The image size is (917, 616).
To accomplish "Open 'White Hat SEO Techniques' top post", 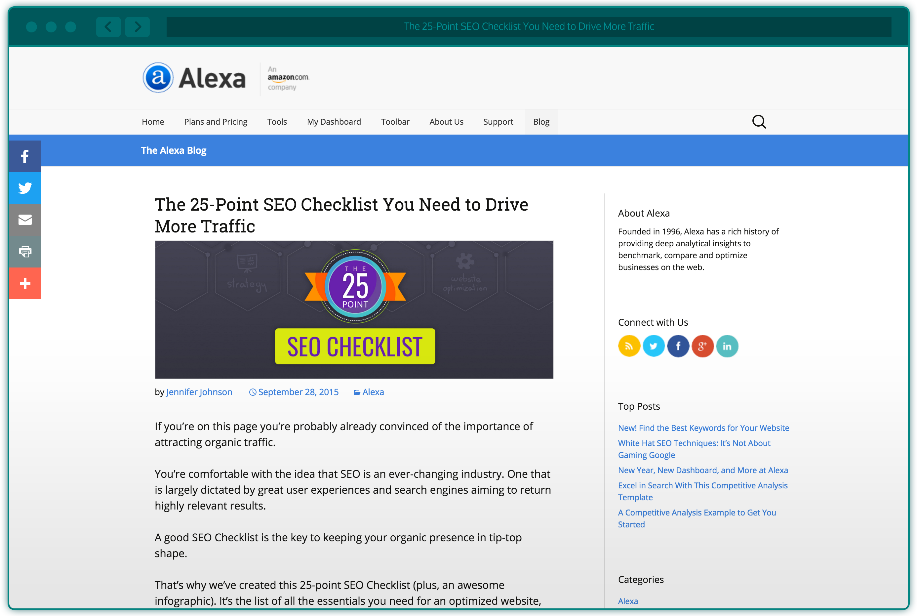I will tap(694, 449).
